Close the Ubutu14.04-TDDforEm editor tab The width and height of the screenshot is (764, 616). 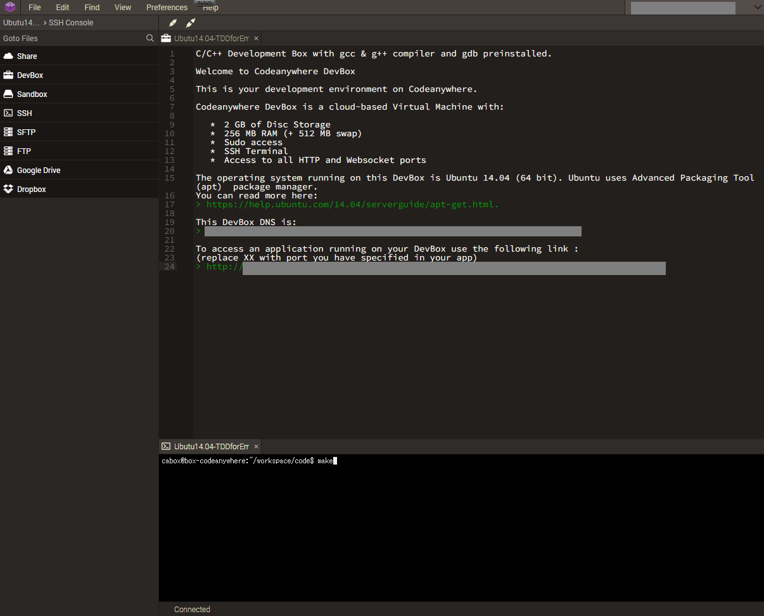point(256,39)
